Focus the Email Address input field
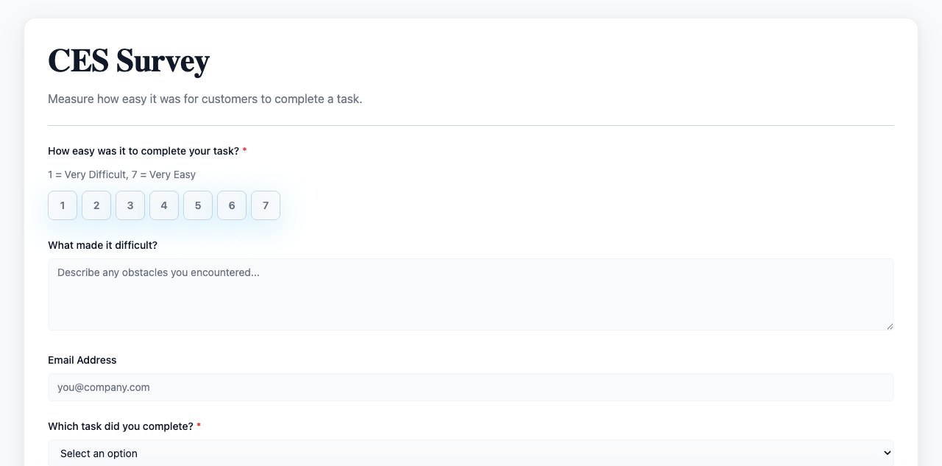This screenshot has width=942, height=466. pyautogui.click(x=471, y=387)
